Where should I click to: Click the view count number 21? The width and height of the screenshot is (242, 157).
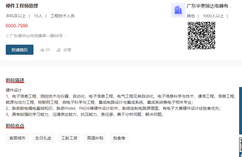coord(48,50)
